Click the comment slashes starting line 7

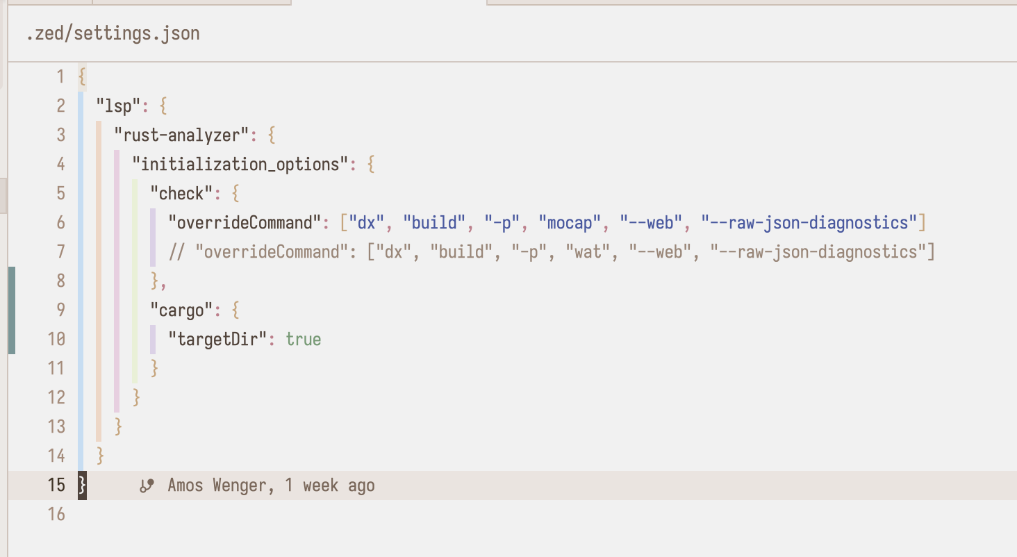(177, 252)
